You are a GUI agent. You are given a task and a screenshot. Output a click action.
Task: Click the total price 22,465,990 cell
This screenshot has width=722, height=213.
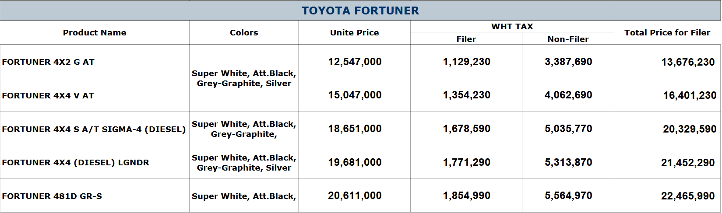coord(687,196)
